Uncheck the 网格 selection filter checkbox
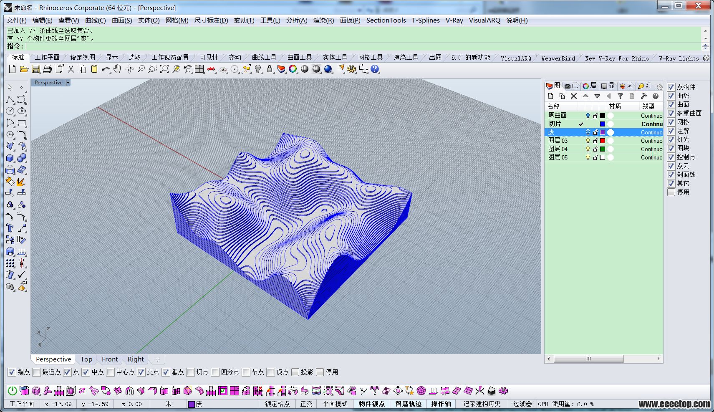Image resolution: width=714 pixels, height=412 pixels. (x=671, y=122)
